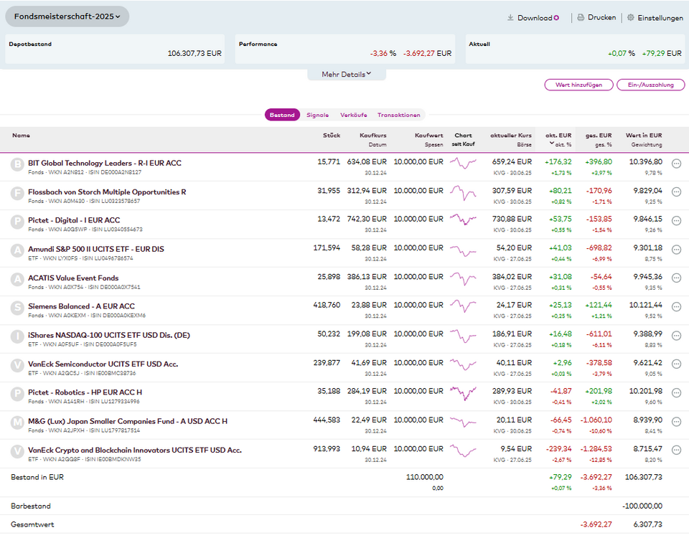Image resolution: width=689 pixels, height=538 pixels.
Task: Switch to the Verkäufe tab
Action: pos(353,115)
